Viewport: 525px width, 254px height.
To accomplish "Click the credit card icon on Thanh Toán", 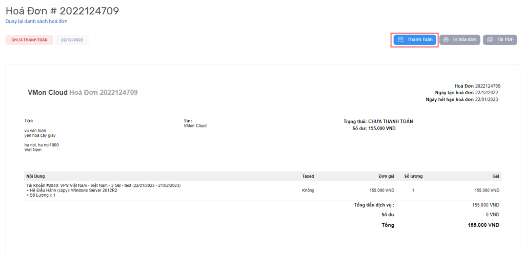I will pos(401,40).
